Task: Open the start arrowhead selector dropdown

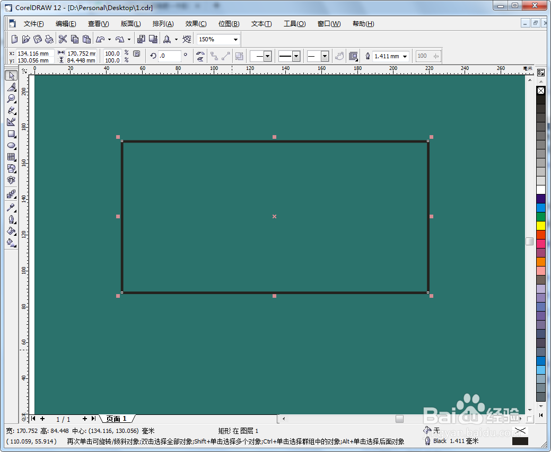Action: coord(267,56)
